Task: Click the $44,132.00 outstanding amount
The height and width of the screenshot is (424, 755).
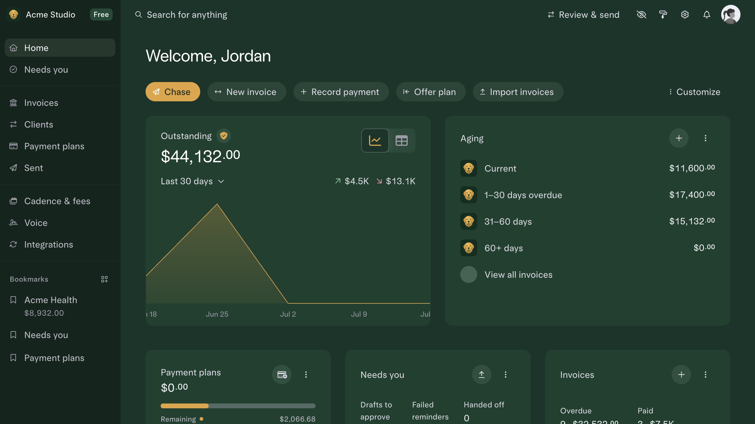Action: point(201,156)
